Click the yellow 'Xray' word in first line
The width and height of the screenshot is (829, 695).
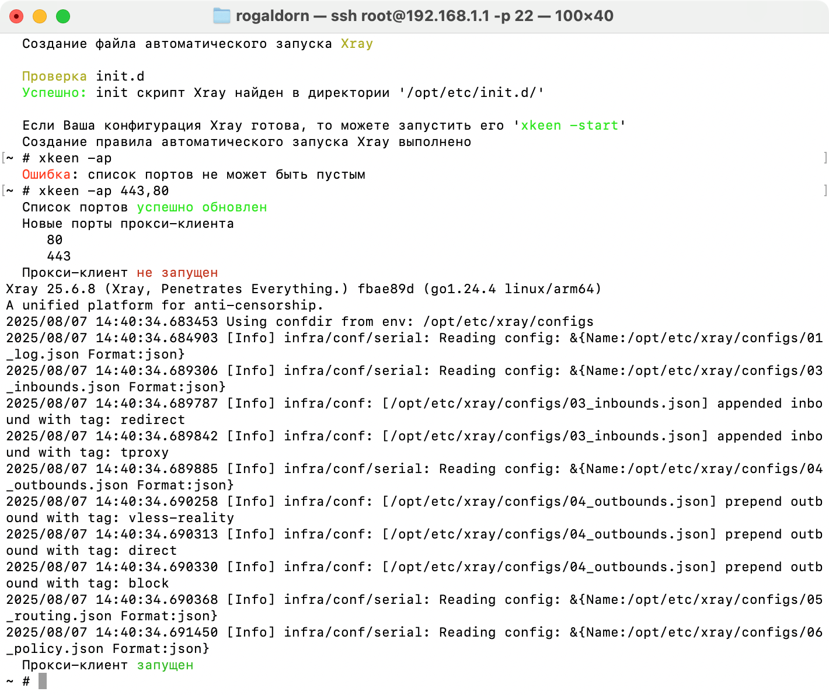[357, 44]
